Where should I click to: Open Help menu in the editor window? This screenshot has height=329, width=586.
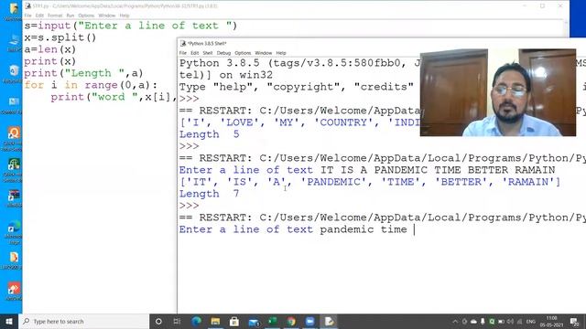click(x=125, y=16)
